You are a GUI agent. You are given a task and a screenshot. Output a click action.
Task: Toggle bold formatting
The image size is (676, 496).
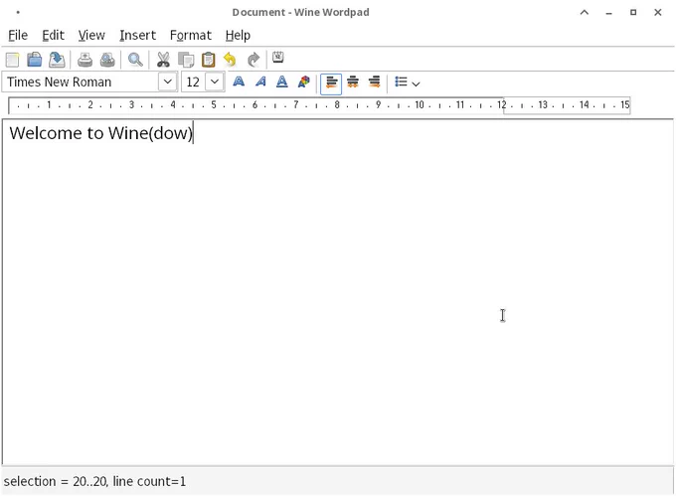tap(239, 82)
